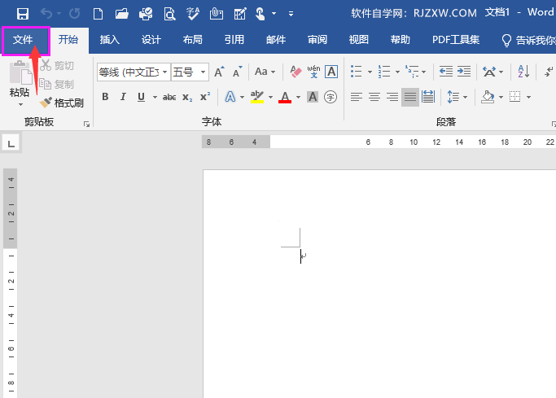Click the Open folder icon

[x=121, y=14]
